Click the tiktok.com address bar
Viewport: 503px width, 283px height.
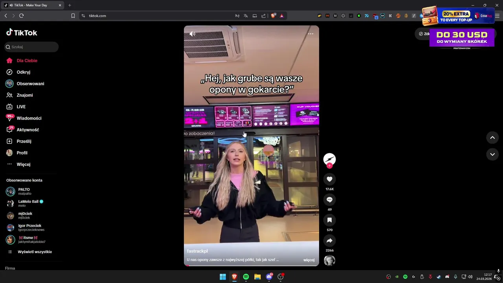[x=157, y=16]
